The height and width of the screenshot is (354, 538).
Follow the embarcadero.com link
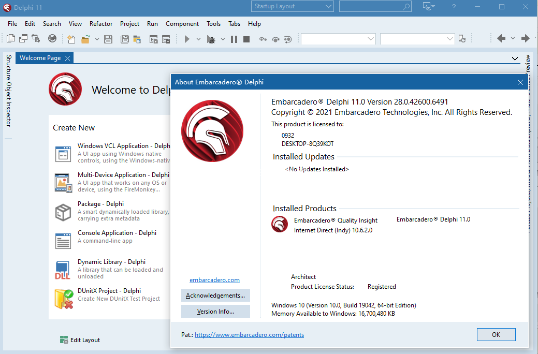[214, 280]
